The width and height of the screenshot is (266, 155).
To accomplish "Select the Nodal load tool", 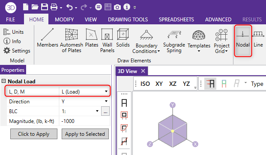I will point(243,41).
